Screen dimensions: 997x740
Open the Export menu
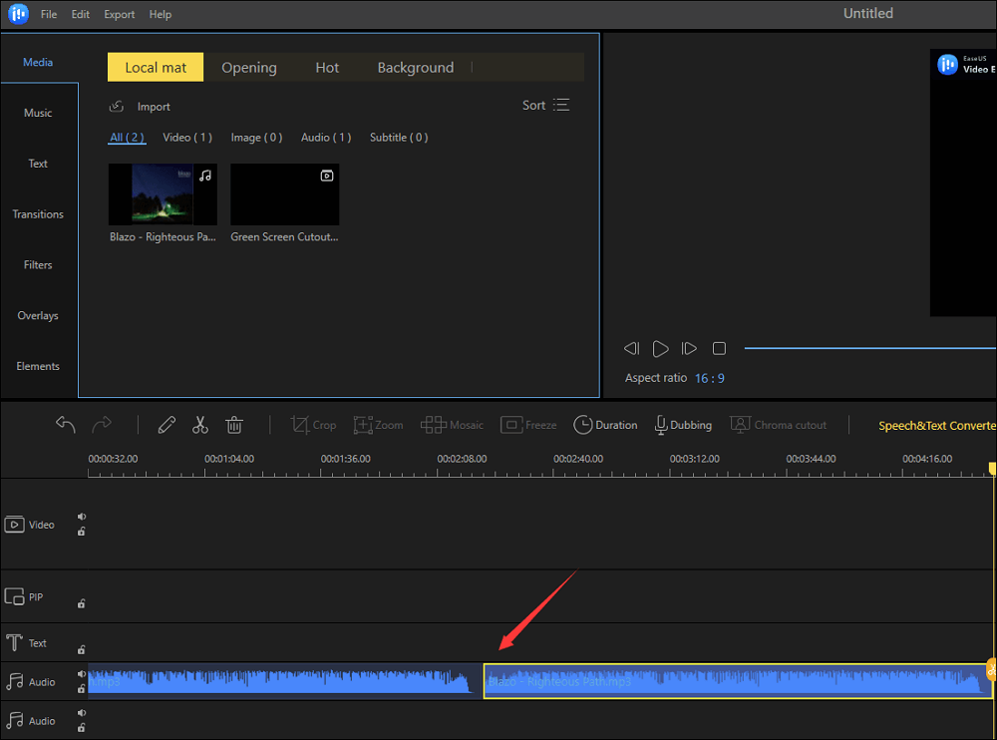pos(119,15)
